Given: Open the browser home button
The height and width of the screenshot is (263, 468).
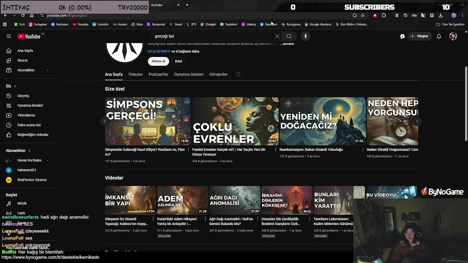Looking at the screenshot, I should click(31, 15).
